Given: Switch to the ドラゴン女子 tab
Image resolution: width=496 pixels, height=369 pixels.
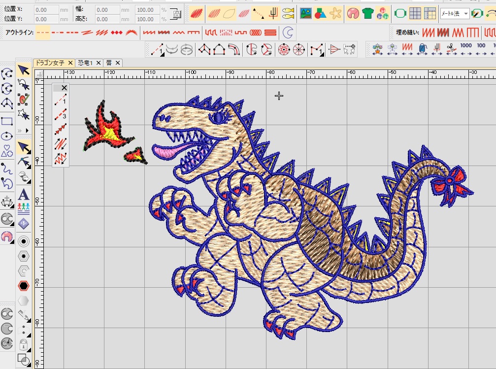Looking at the screenshot, I should coord(50,63).
